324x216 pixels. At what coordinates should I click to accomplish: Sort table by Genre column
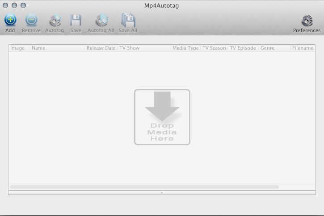pyautogui.click(x=274, y=48)
